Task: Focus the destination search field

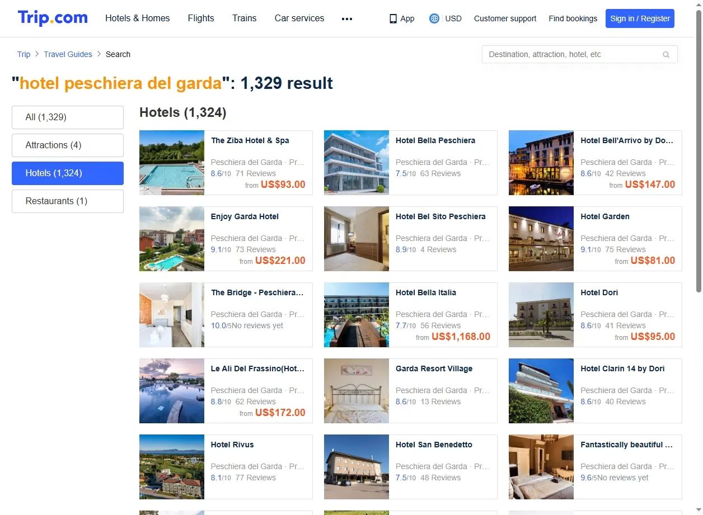Action: click(x=580, y=54)
